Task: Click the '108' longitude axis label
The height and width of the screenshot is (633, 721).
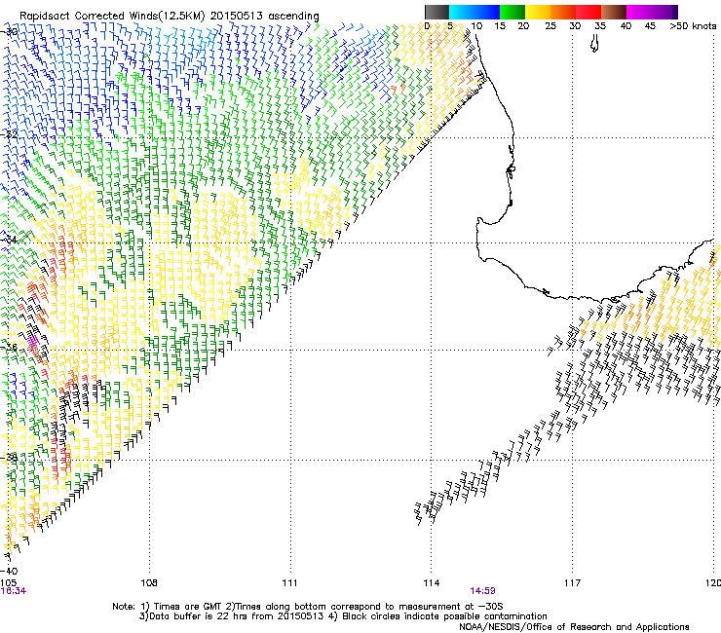Action: click(149, 583)
